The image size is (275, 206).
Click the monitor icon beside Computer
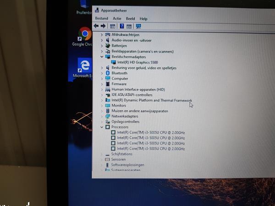tap(108, 78)
